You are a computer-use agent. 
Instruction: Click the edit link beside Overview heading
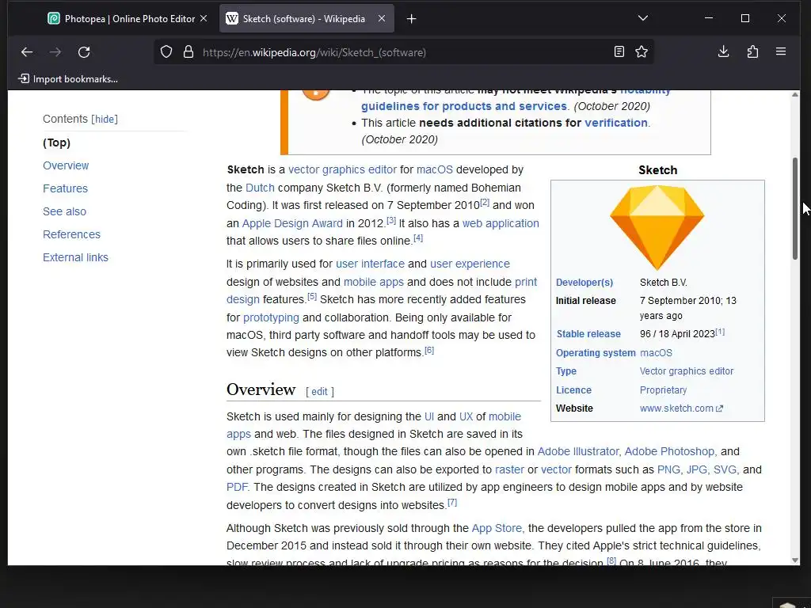coord(319,391)
